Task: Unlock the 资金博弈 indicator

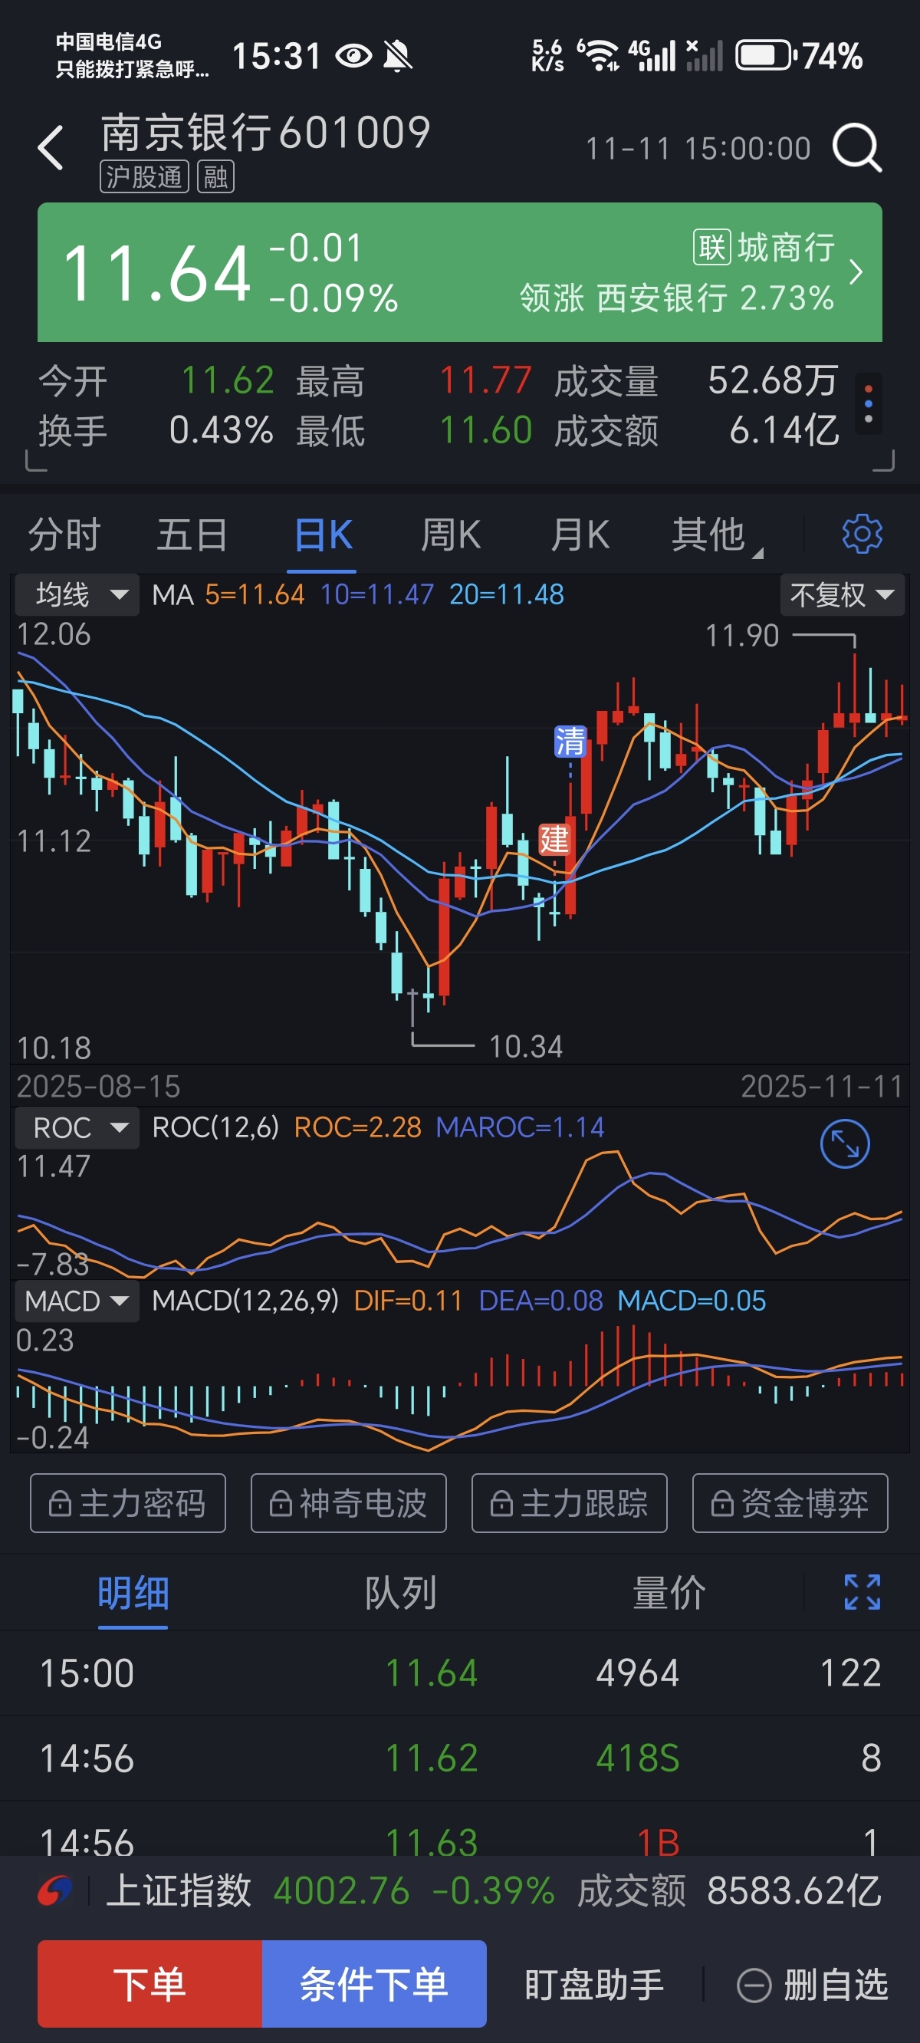Action: pos(790,1503)
